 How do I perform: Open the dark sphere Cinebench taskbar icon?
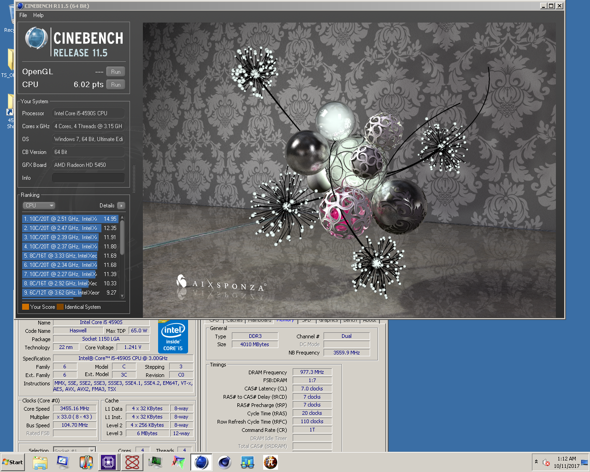(224, 462)
